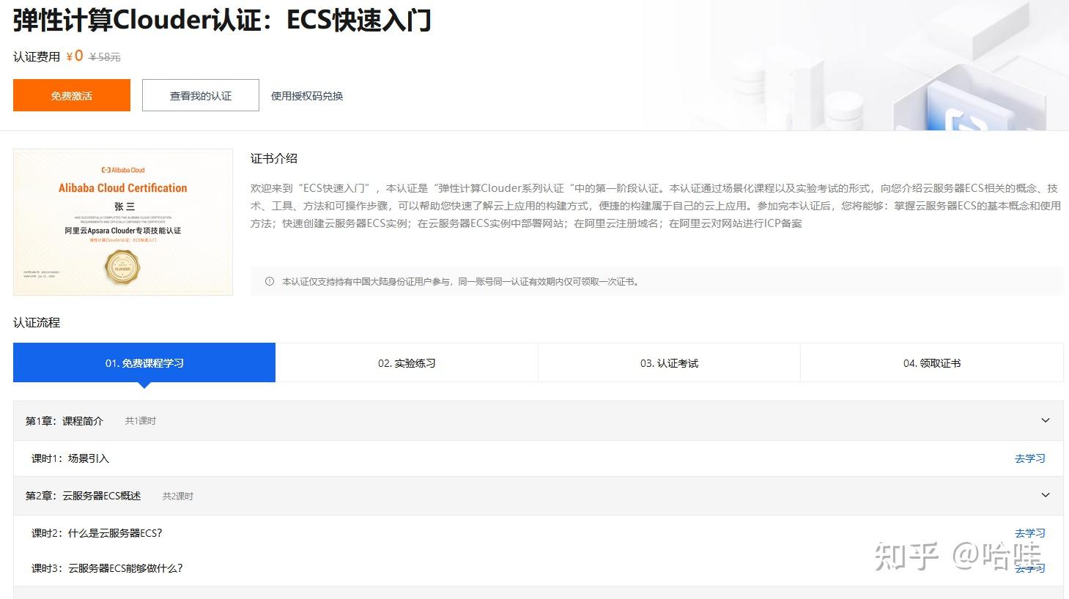
Task: Open 去学习 for 课时2 什么是云服务器ECS
Action: click(x=1029, y=532)
